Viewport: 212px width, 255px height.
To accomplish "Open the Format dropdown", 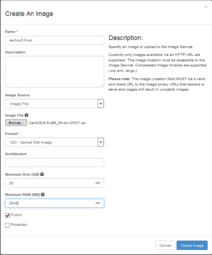I will (55, 142).
